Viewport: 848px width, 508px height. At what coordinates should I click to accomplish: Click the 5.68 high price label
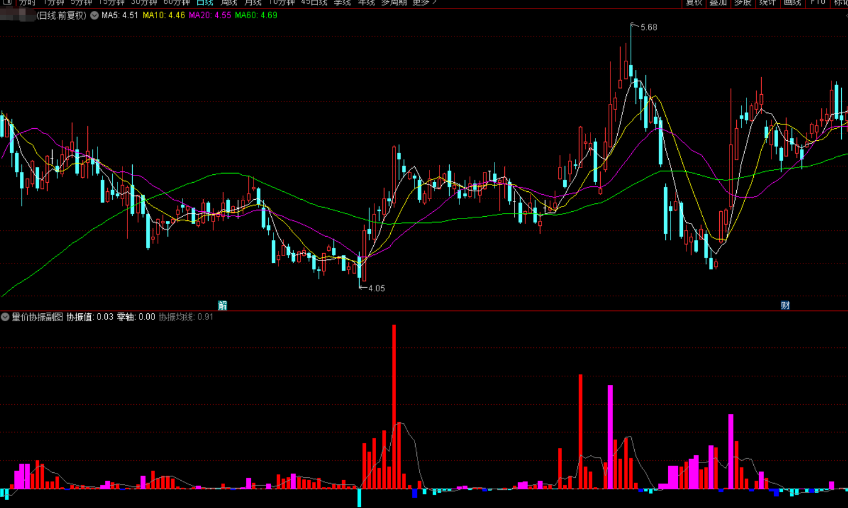tap(649, 27)
